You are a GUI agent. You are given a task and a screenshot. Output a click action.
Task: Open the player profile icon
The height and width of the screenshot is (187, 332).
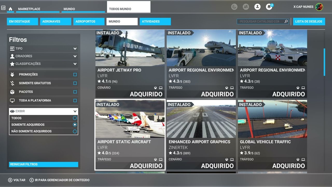[257, 7]
